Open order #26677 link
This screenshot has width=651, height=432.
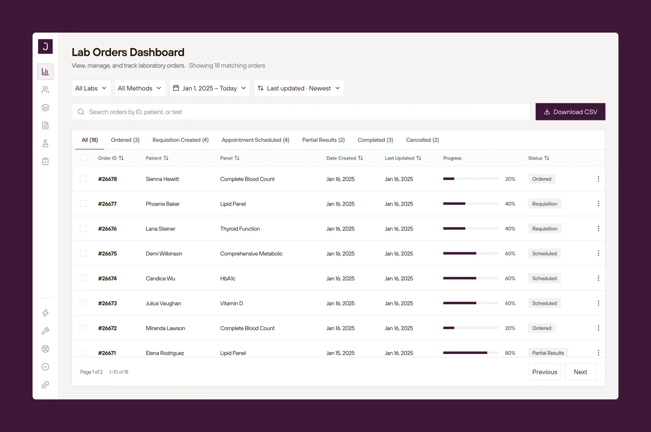point(107,204)
